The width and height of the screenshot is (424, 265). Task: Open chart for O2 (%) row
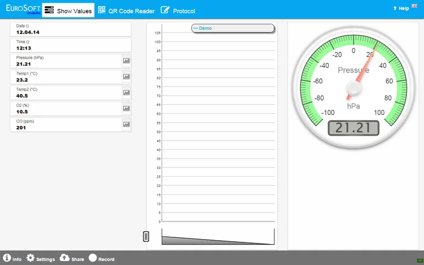pyautogui.click(x=126, y=108)
